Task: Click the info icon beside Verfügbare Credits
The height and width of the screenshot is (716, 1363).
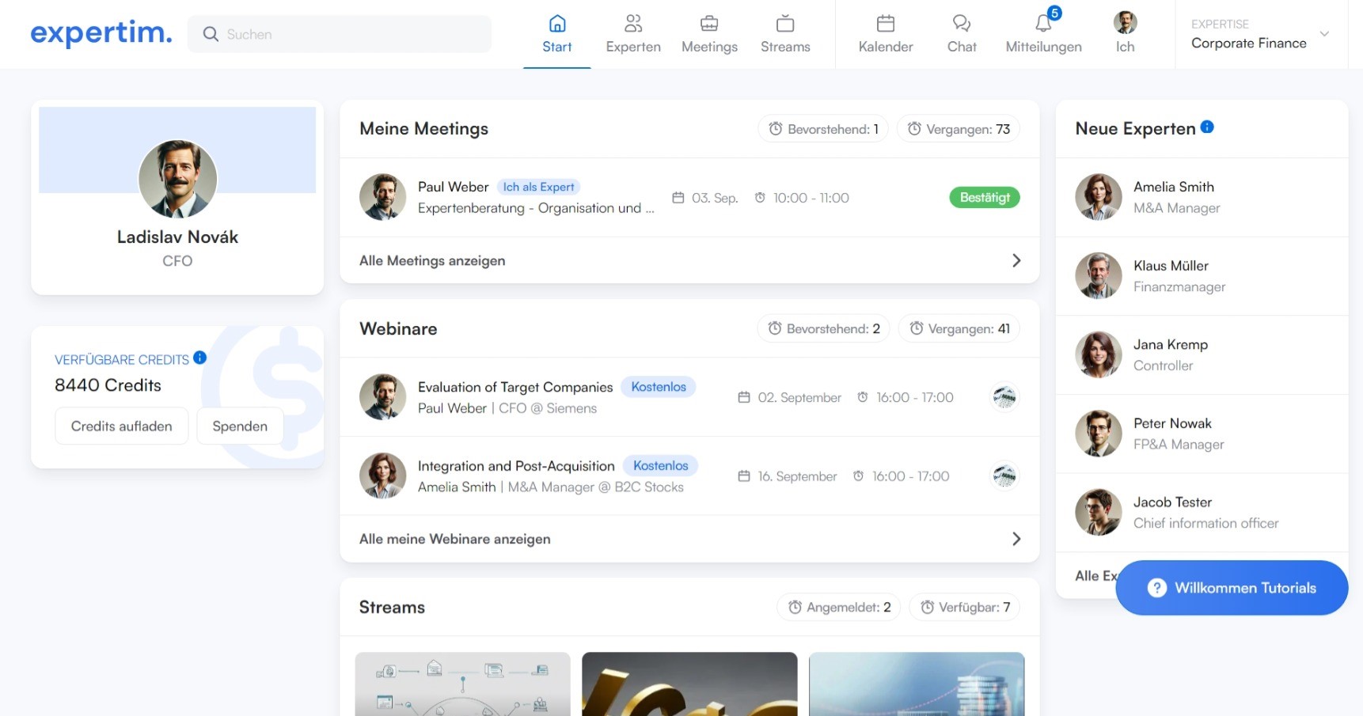Action: 200,358
